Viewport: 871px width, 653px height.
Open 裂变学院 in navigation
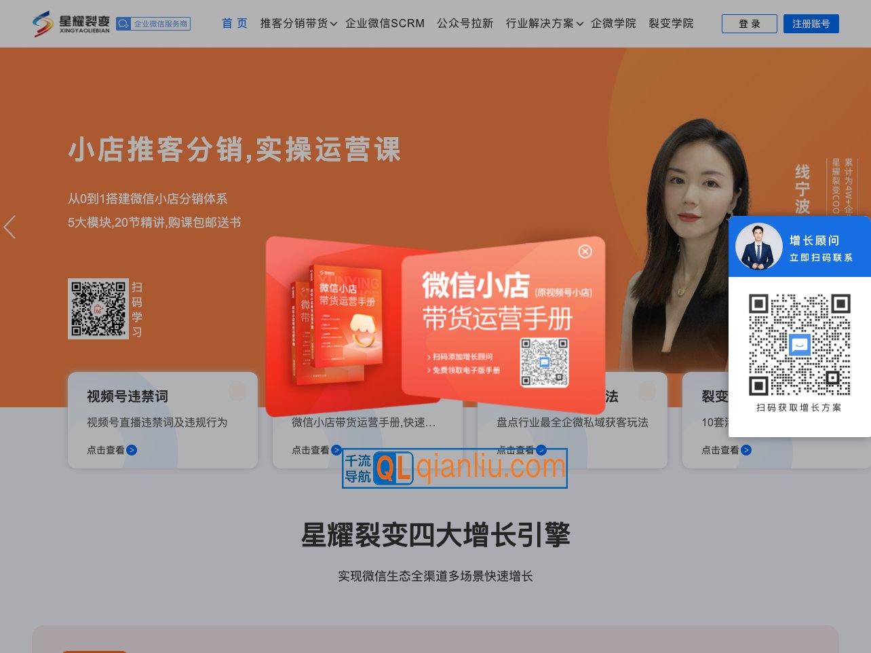click(x=671, y=24)
